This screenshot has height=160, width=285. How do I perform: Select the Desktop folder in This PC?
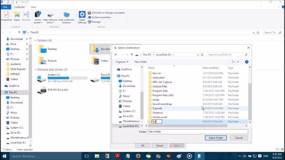pos(48,49)
